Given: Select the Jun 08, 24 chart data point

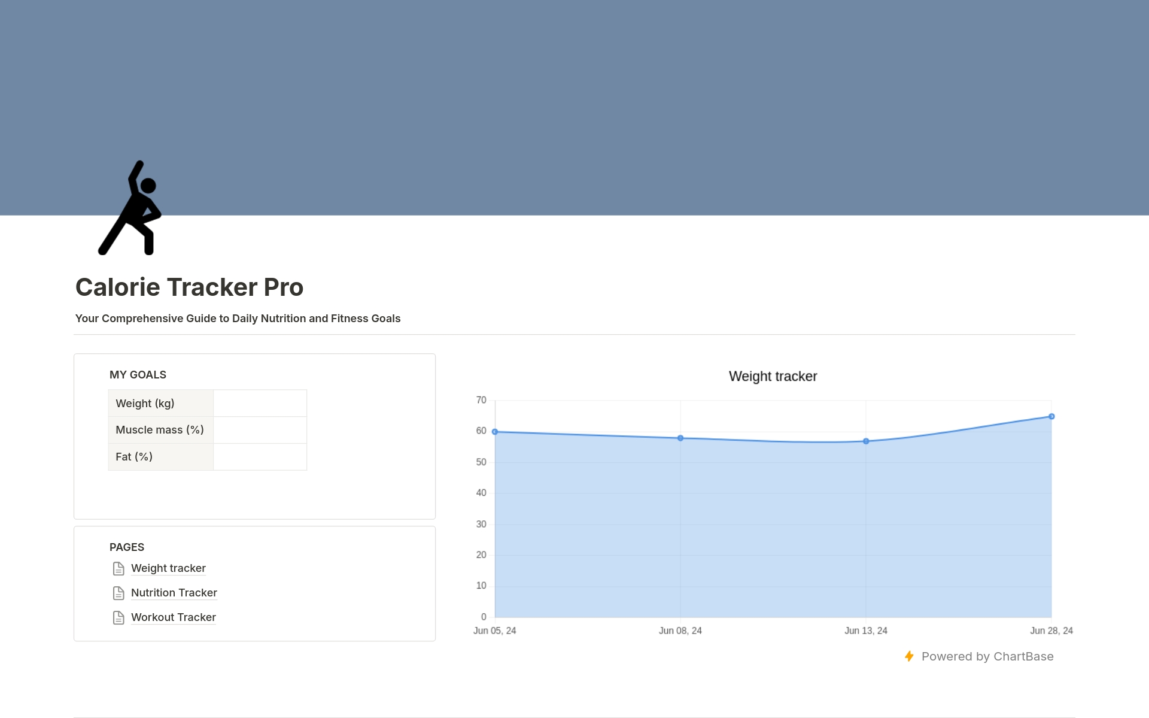Looking at the screenshot, I should pos(680,438).
